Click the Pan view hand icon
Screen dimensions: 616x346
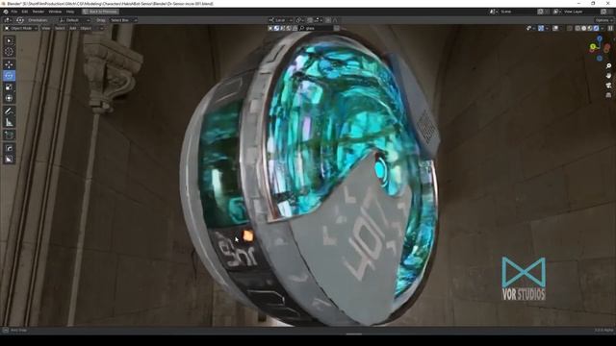[x=608, y=75]
